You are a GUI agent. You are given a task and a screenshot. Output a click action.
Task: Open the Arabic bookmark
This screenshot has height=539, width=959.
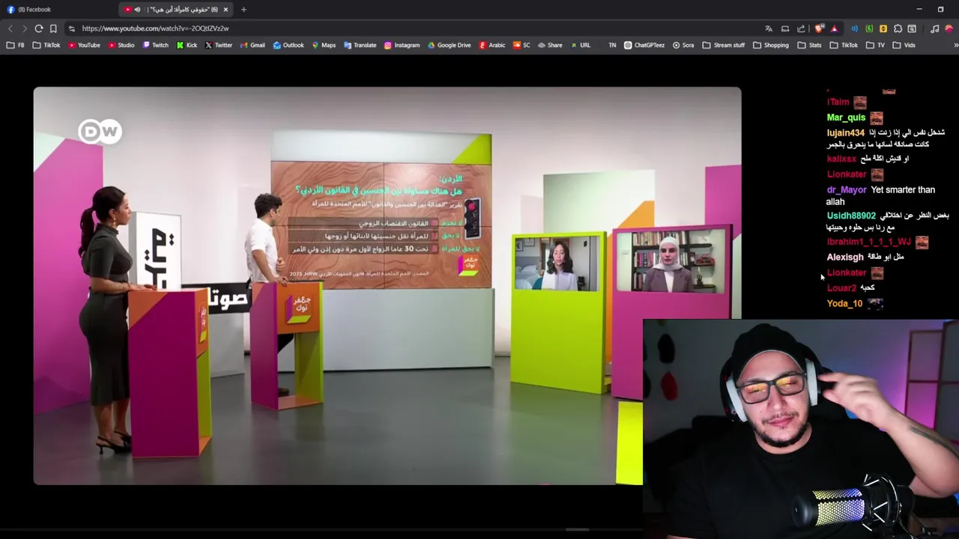tap(492, 45)
